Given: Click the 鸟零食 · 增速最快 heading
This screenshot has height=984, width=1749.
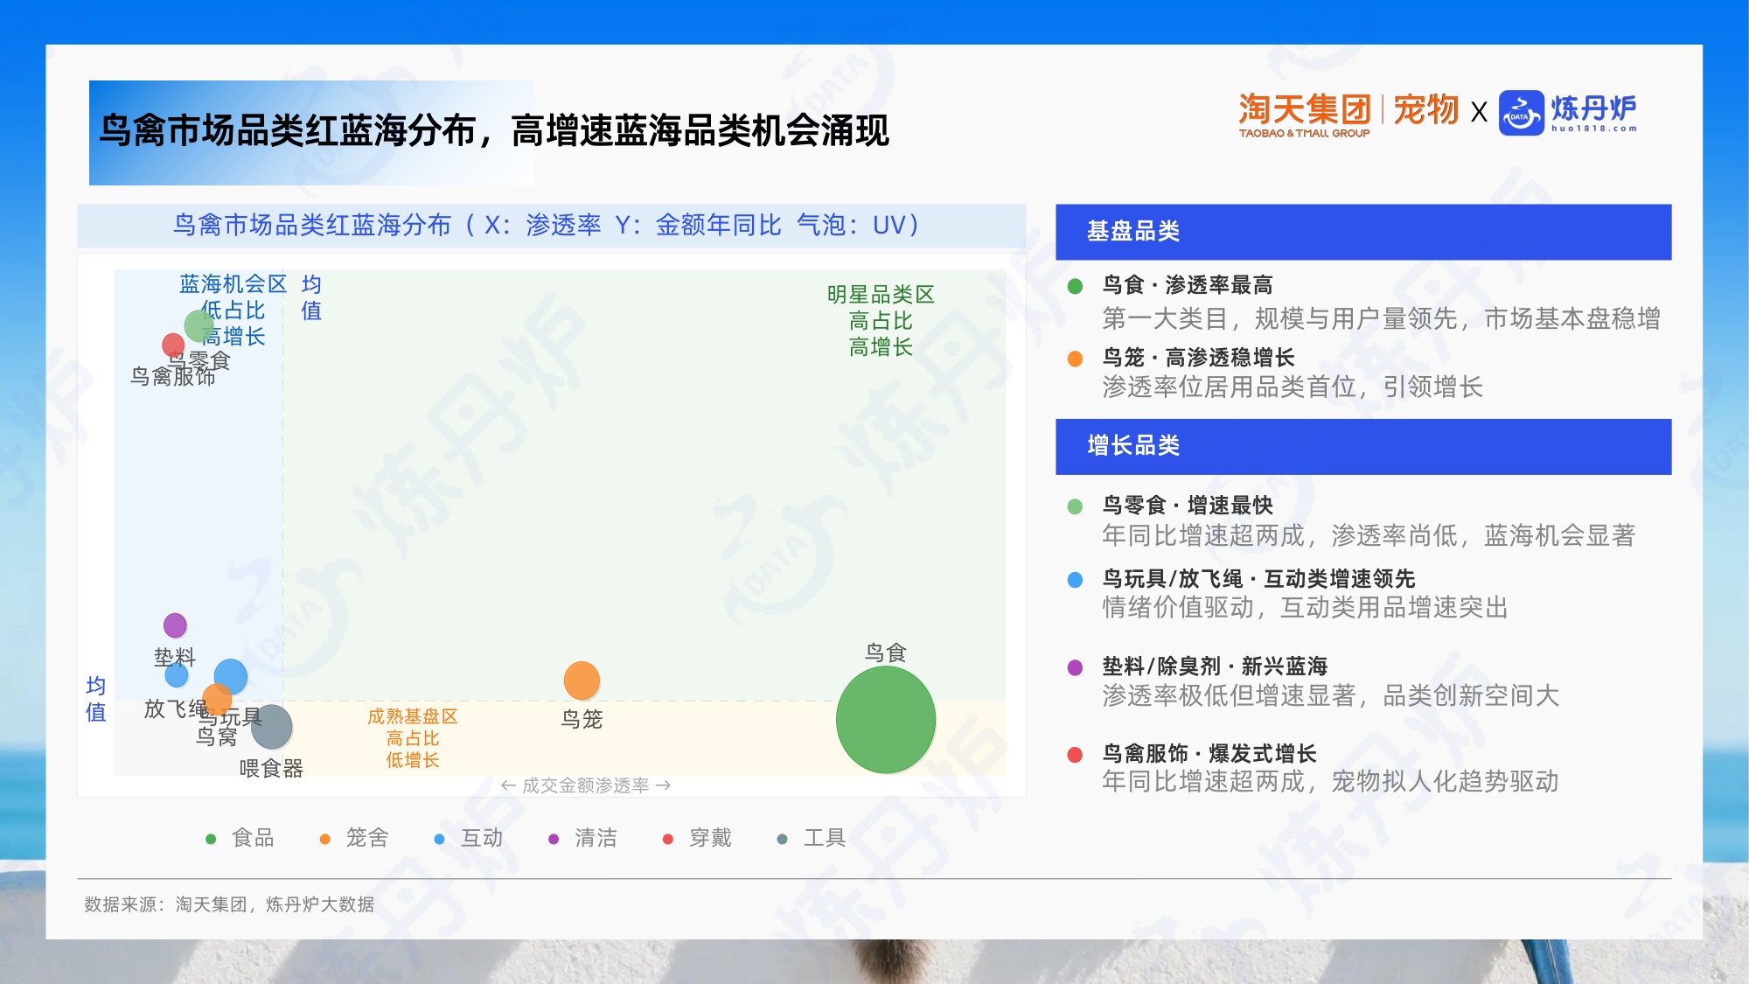Looking at the screenshot, I should tap(1188, 506).
